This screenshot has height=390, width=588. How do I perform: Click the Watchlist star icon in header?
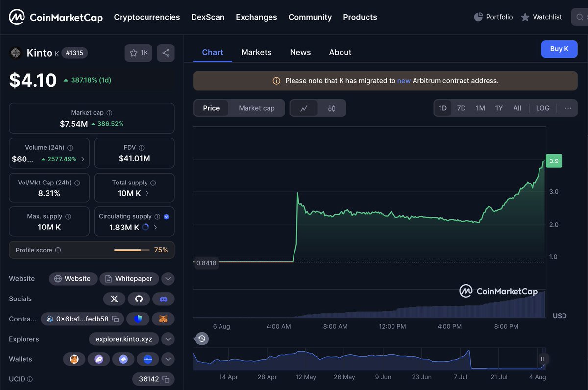[525, 17]
